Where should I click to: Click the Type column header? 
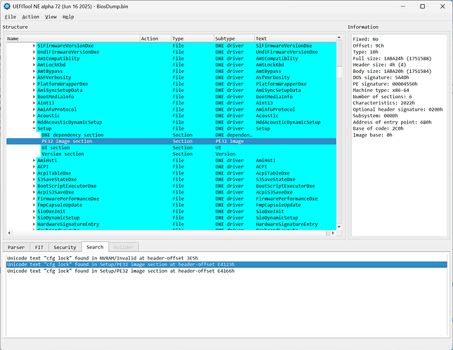tap(192, 39)
